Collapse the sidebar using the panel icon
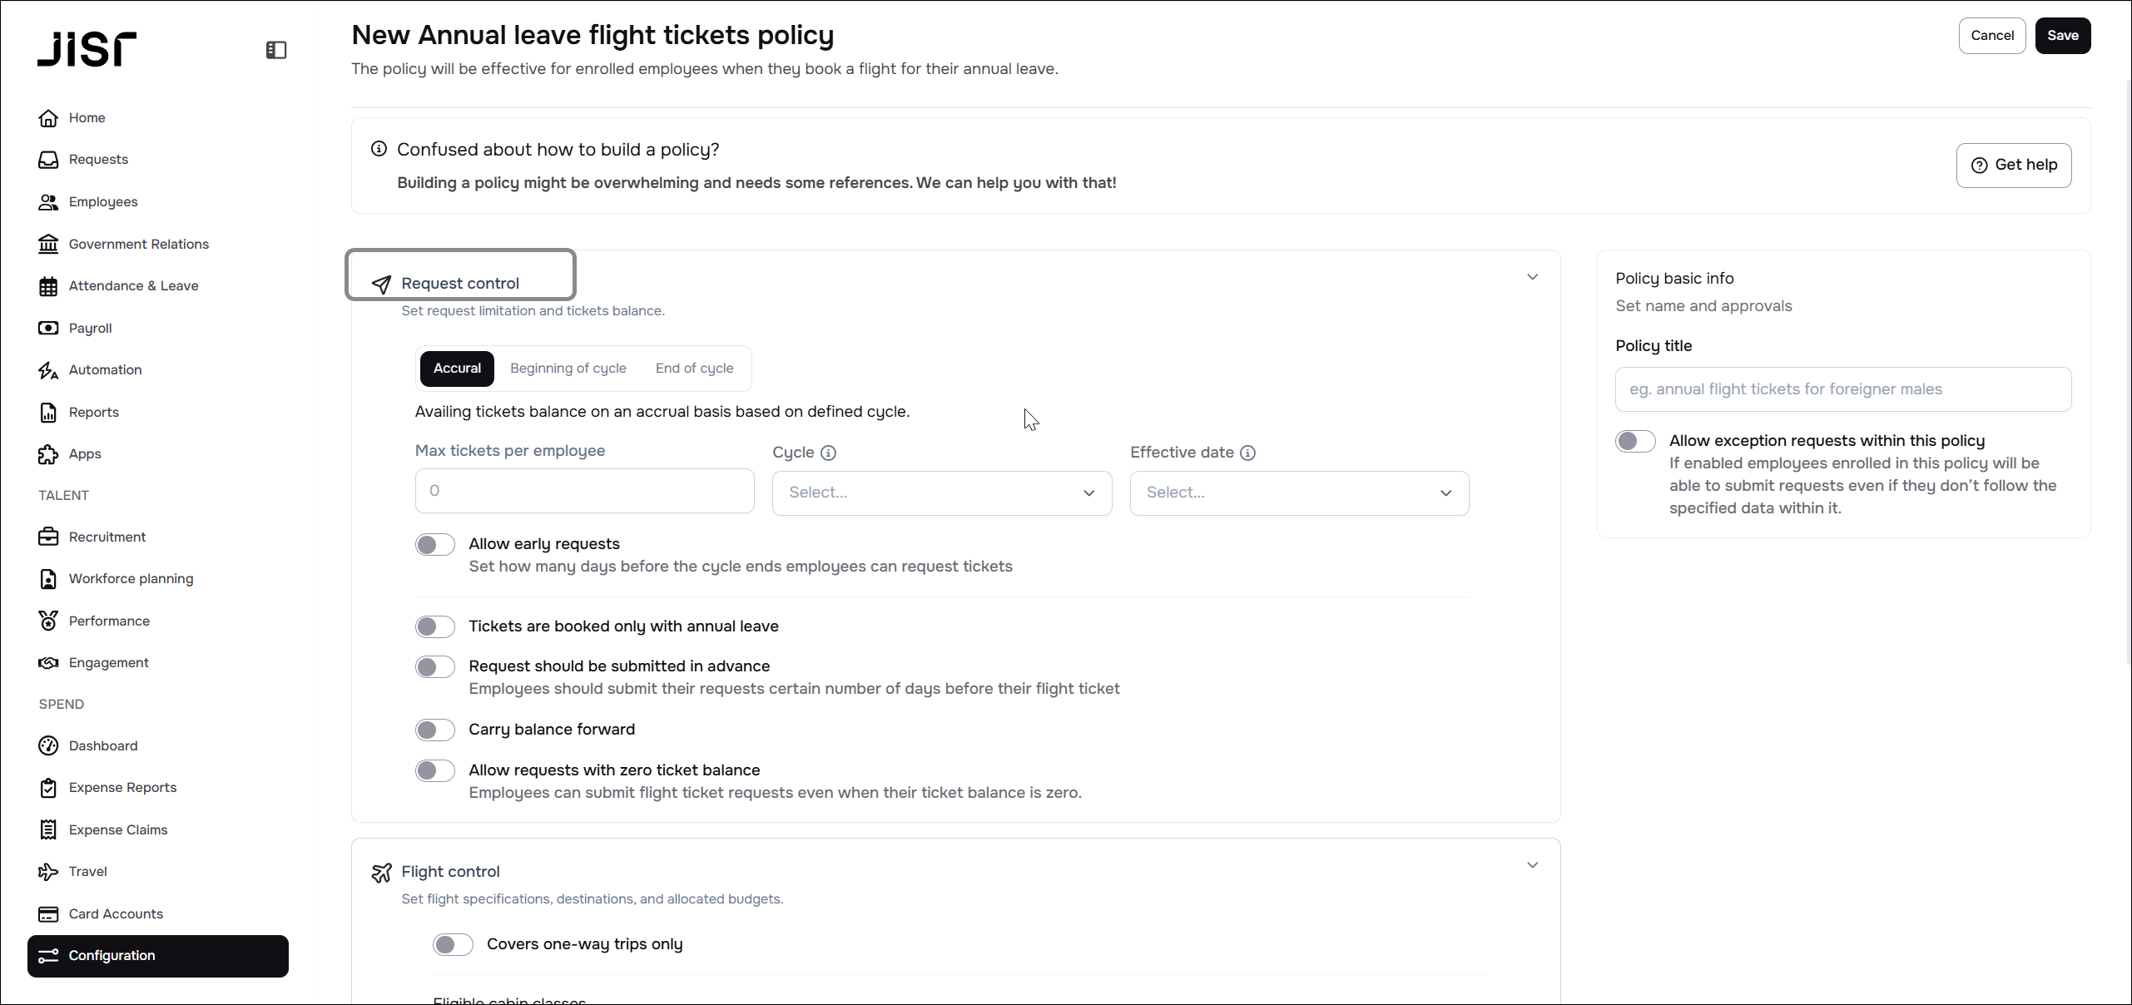 (276, 50)
